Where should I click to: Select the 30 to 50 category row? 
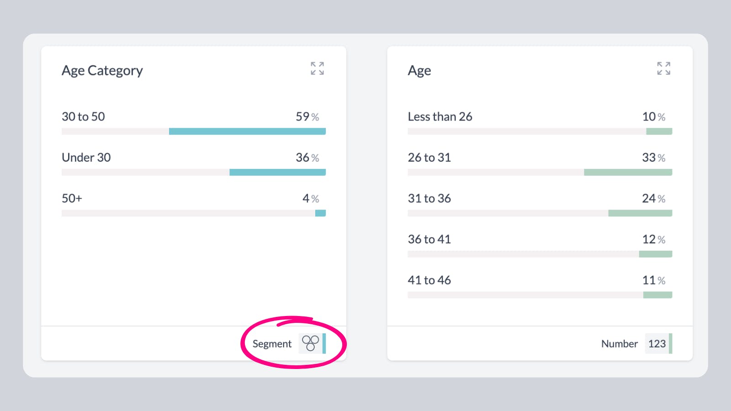tap(84, 117)
